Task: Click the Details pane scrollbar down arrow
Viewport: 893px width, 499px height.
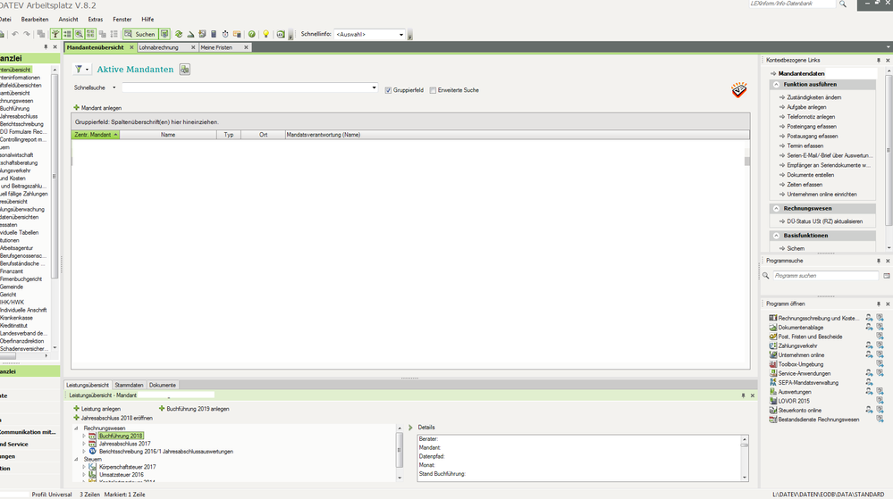Action: [x=745, y=478]
